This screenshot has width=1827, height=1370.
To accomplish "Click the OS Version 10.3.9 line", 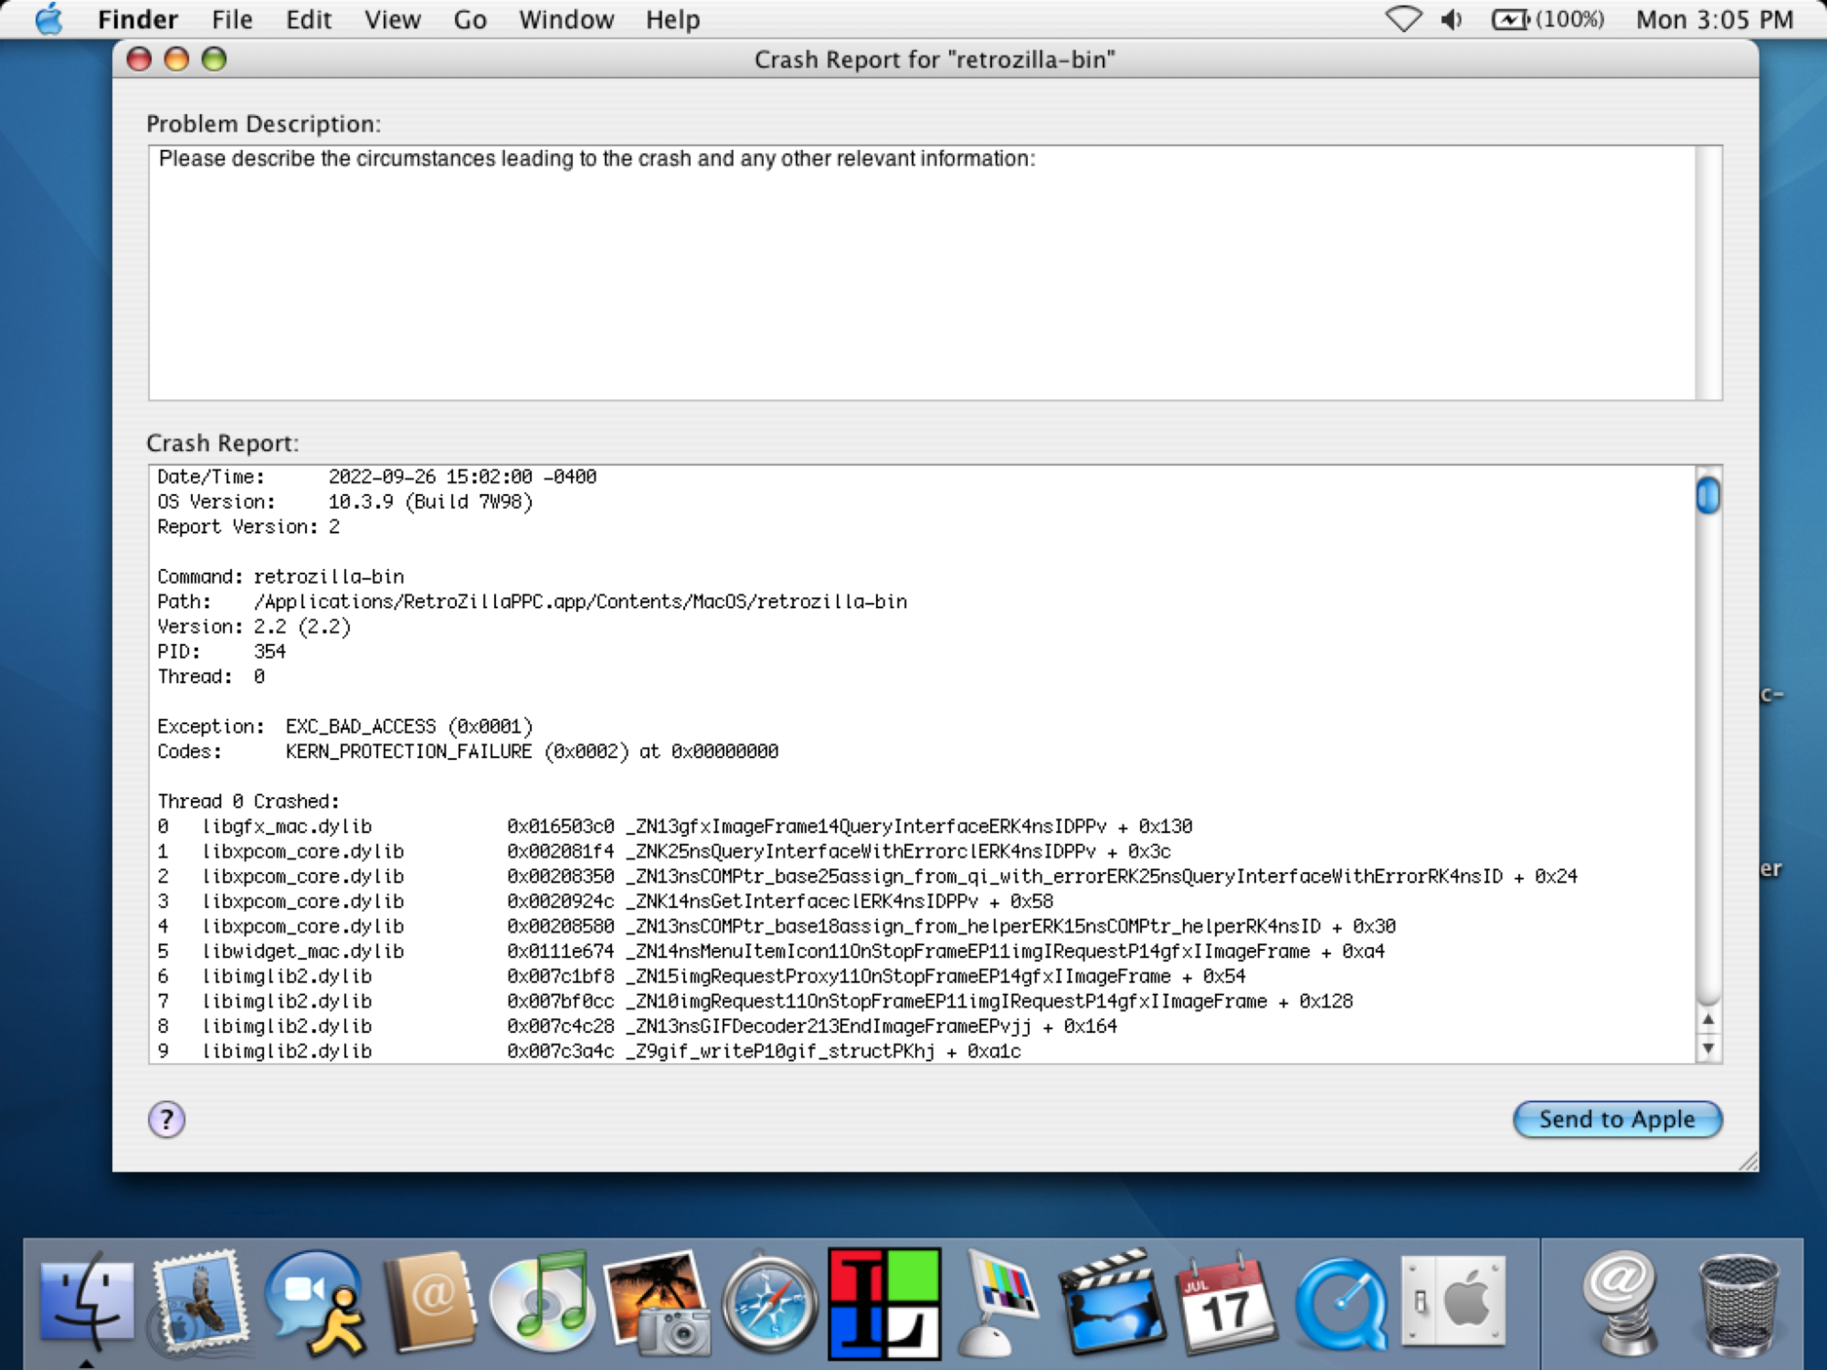I will [x=345, y=501].
